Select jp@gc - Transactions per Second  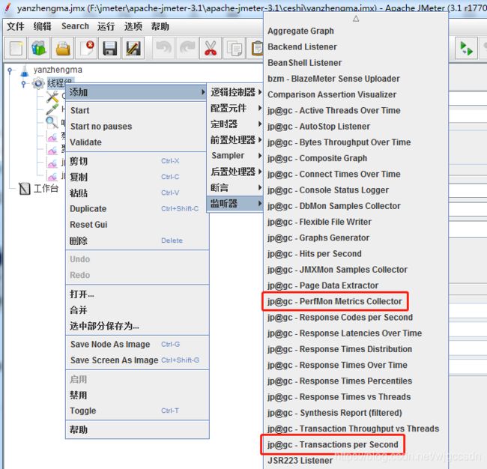[x=356, y=444]
